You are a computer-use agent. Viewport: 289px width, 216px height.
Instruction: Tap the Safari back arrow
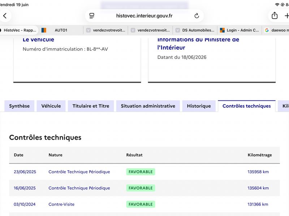5,16
